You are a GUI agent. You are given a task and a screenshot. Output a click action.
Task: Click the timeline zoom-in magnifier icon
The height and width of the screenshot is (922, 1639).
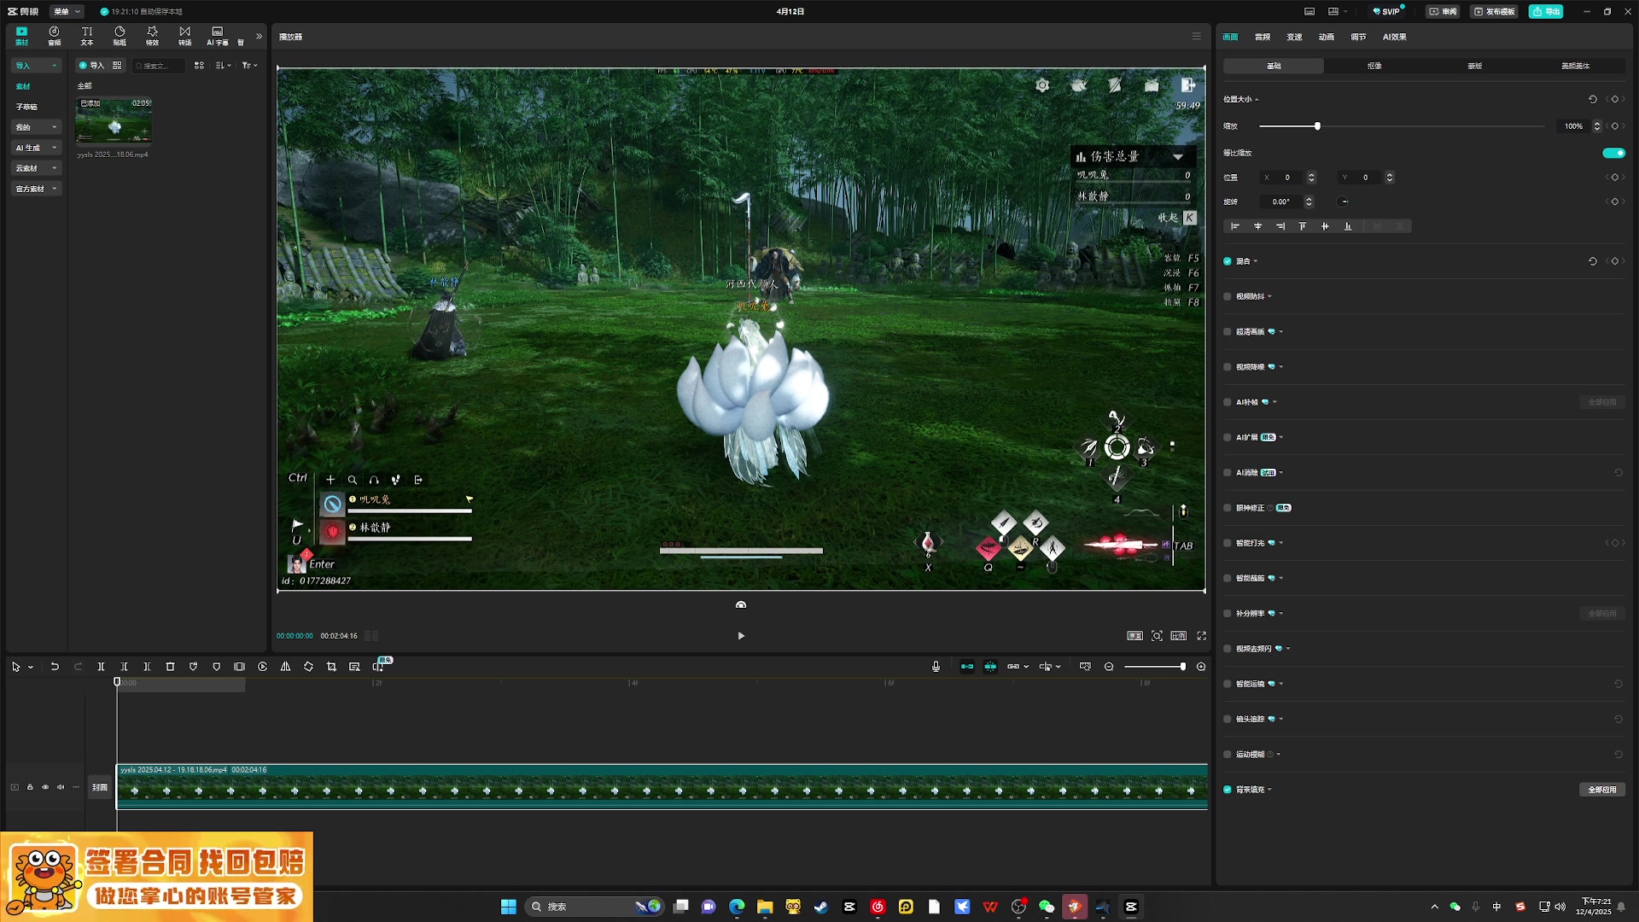pyautogui.click(x=1201, y=667)
